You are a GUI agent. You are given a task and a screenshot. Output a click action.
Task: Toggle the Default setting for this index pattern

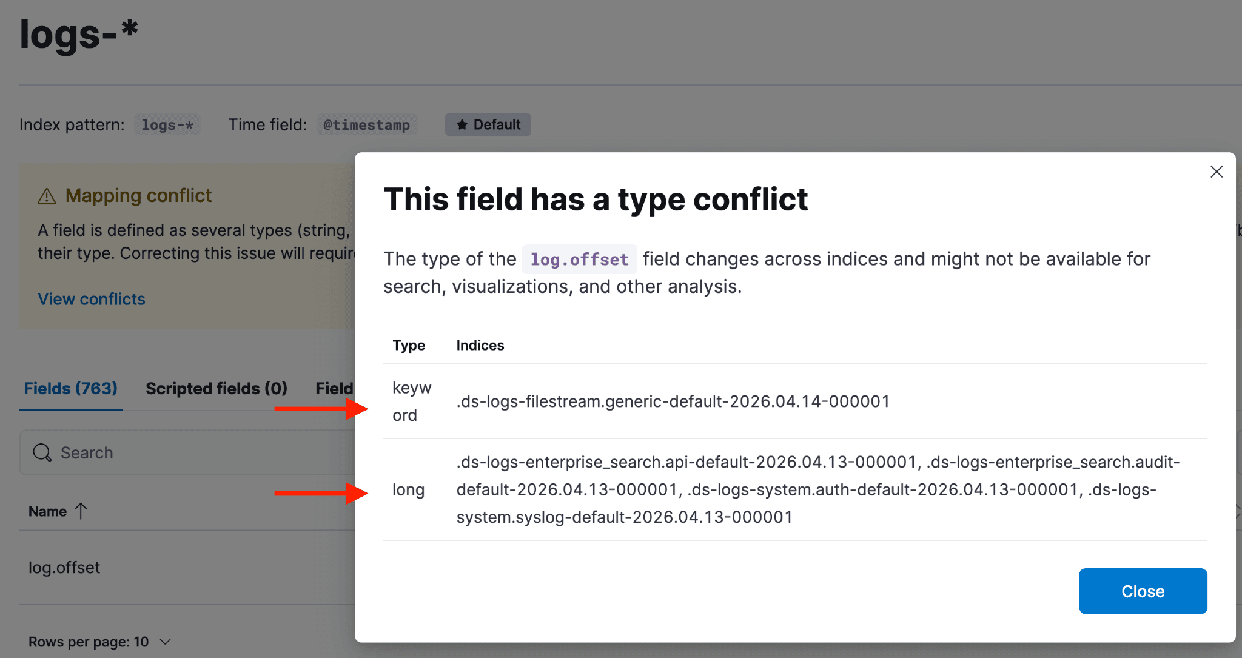coord(488,124)
